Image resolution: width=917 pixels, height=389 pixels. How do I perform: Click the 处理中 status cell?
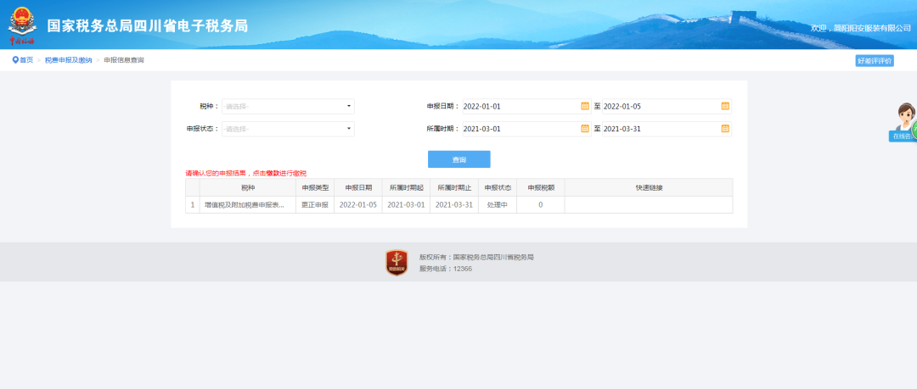coord(498,205)
